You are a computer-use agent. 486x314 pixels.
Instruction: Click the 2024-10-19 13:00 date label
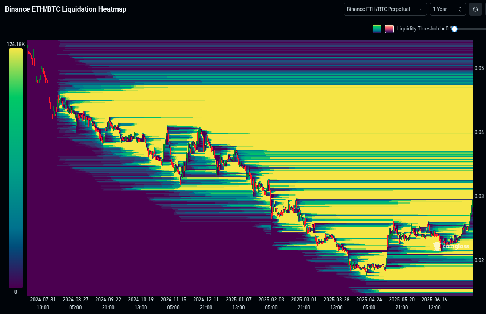point(141,303)
